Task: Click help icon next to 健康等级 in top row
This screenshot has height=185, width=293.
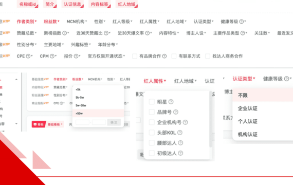Action: click(x=242, y=22)
